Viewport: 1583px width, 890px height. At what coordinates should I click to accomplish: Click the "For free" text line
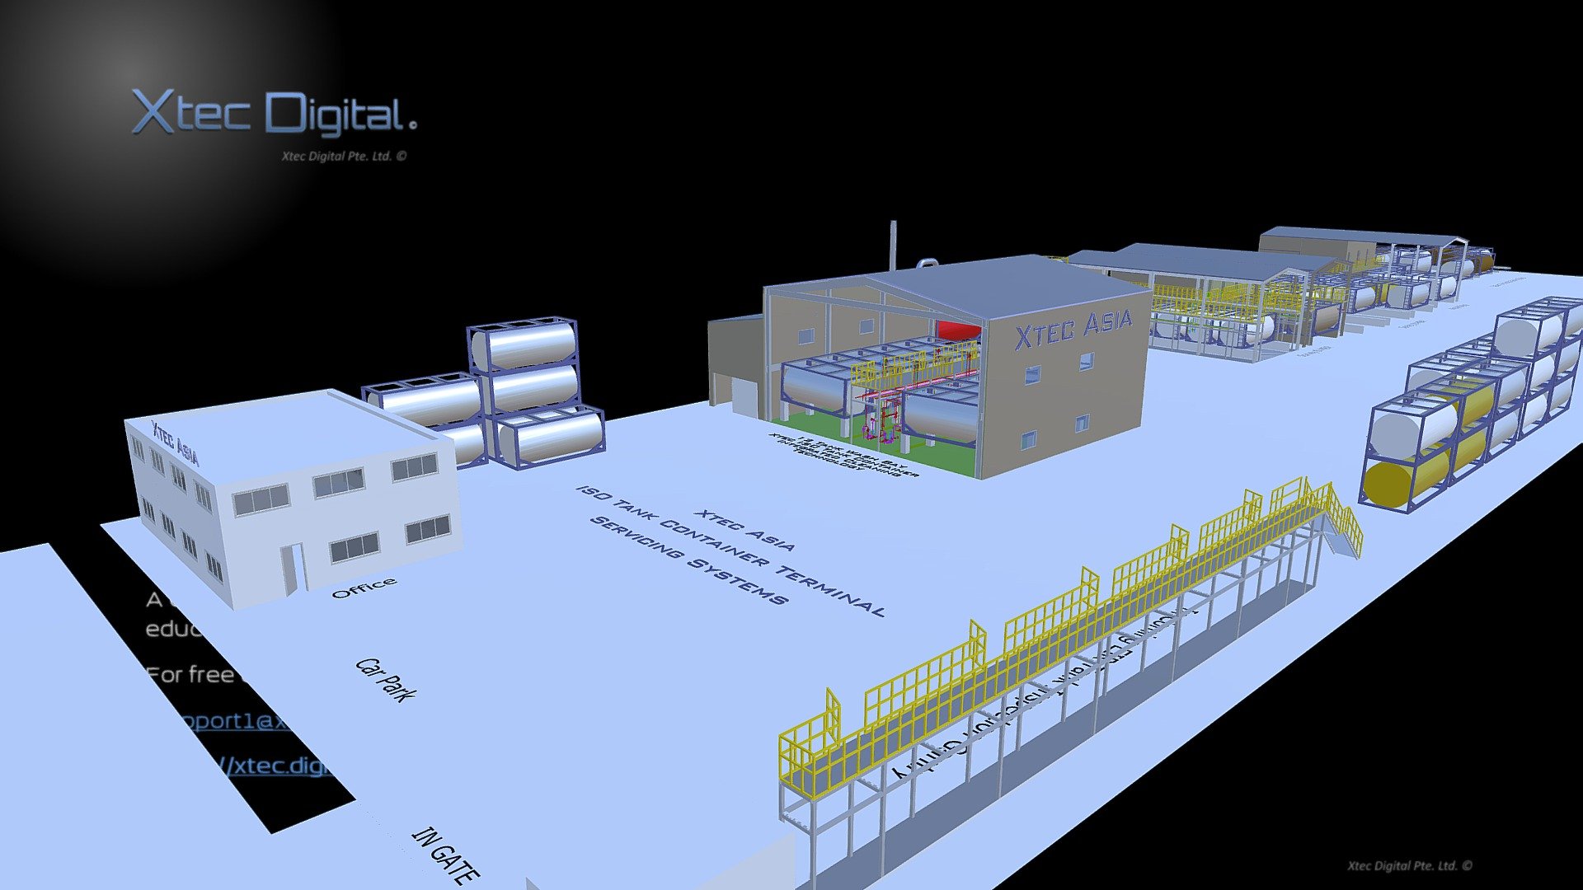point(190,675)
